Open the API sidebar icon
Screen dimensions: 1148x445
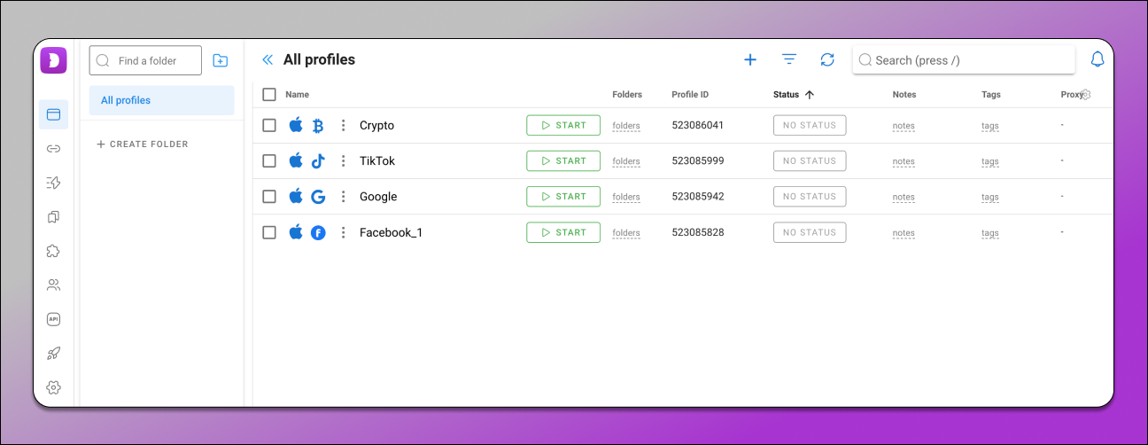(53, 319)
